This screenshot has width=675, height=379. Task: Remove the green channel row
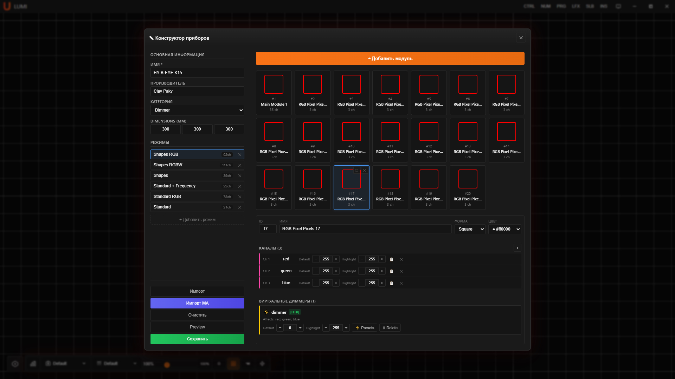(x=401, y=271)
